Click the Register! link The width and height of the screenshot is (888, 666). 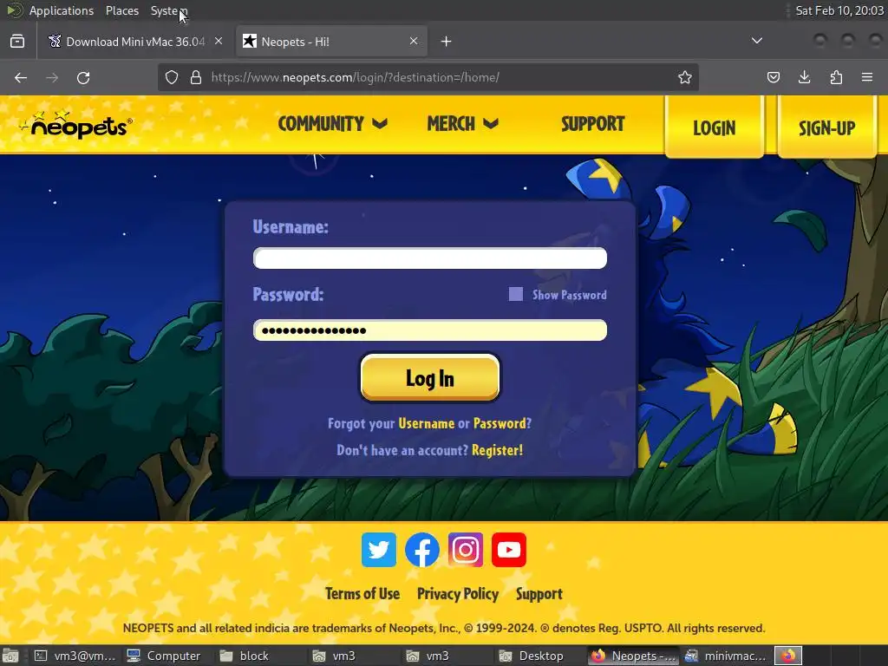click(497, 450)
